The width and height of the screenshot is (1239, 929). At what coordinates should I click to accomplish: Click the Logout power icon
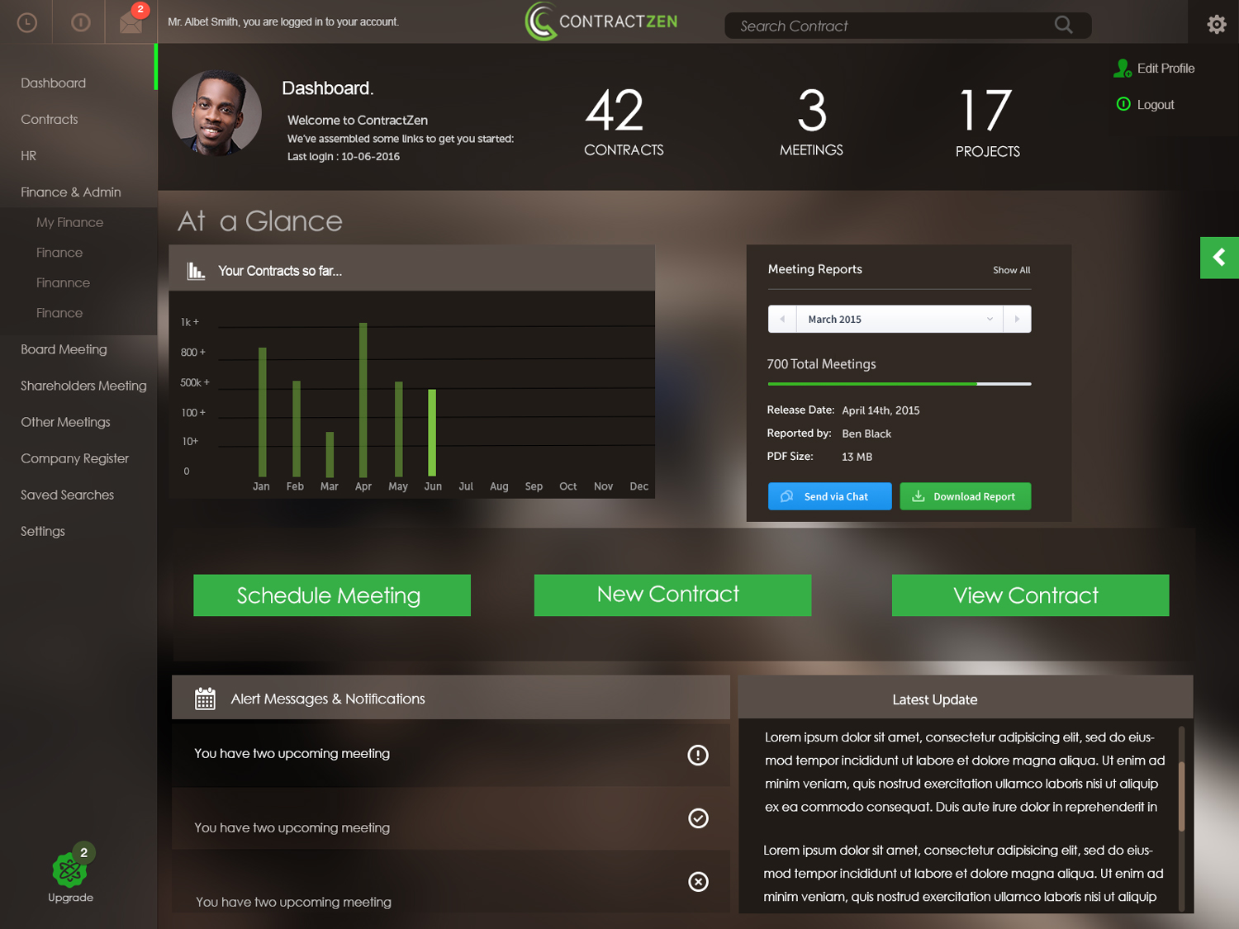[x=1123, y=104]
